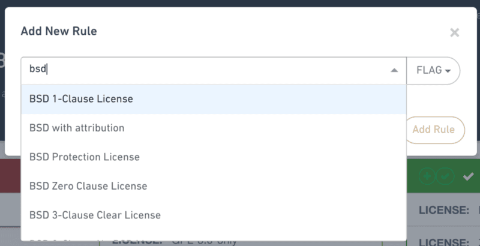The width and height of the screenshot is (480, 246).
Task: Click the red bar behind the dialog
Action: (12, 176)
